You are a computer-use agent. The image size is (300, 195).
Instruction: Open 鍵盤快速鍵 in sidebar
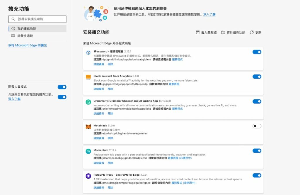point(37,36)
